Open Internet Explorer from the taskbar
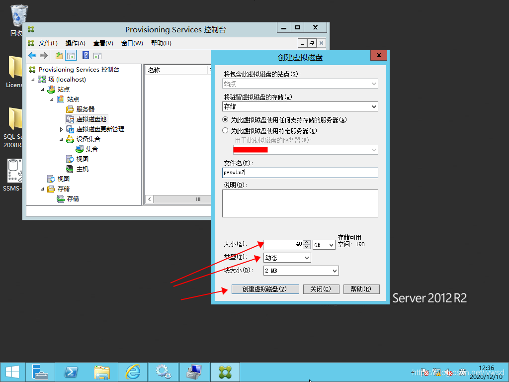Image resolution: width=509 pixels, height=382 pixels. click(x=133, y=372)
